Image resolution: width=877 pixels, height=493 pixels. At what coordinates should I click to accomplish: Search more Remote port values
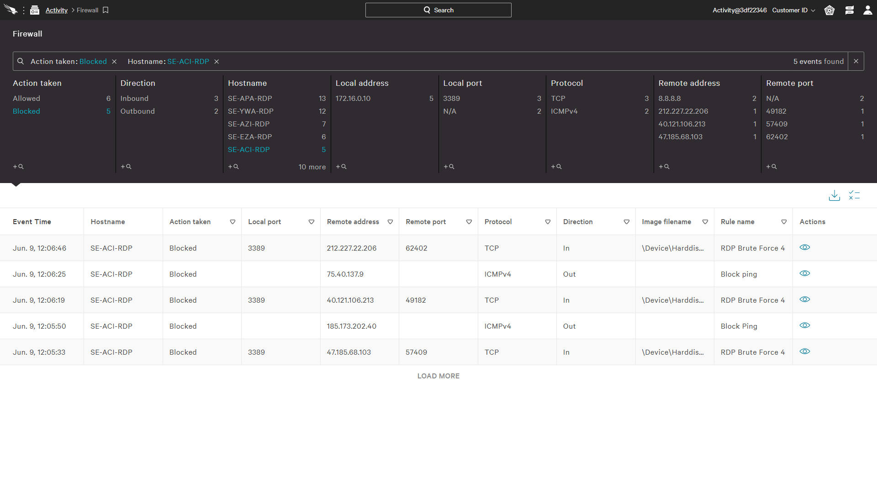[x=771, y=167]
